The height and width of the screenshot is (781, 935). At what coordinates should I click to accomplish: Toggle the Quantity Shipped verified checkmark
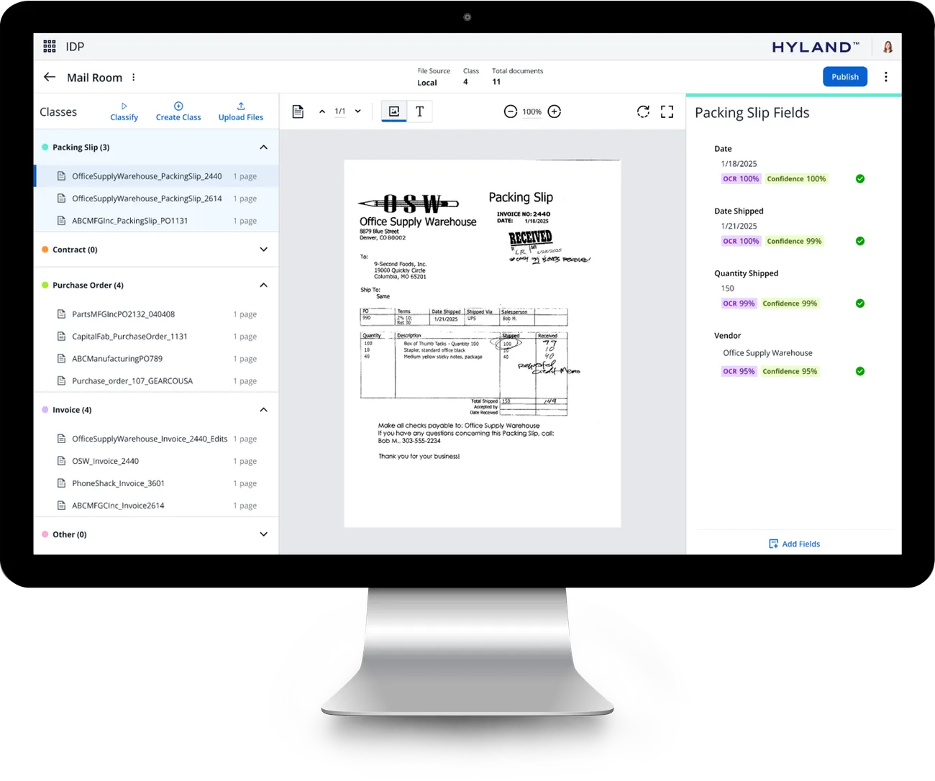pos(860,303)
